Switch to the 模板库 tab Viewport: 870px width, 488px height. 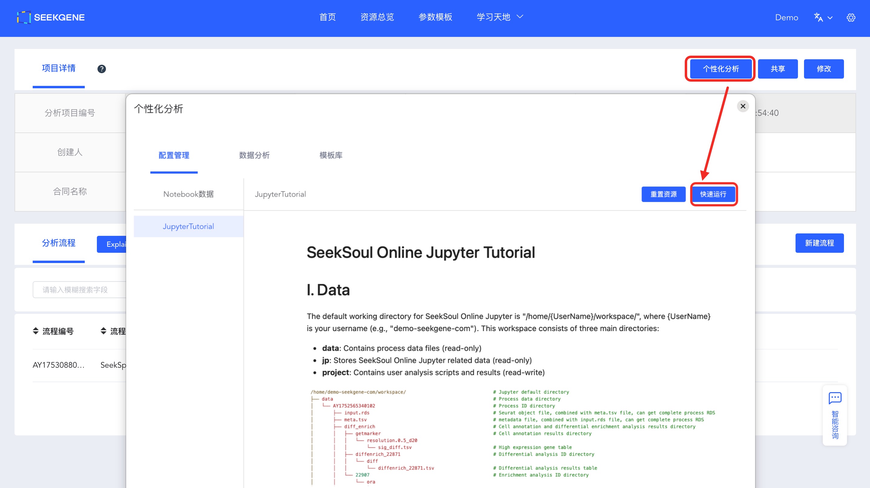point(331,155)
